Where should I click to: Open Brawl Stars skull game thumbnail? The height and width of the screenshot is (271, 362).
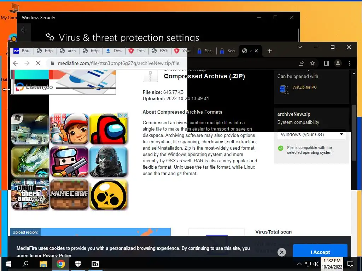point(108,194)
